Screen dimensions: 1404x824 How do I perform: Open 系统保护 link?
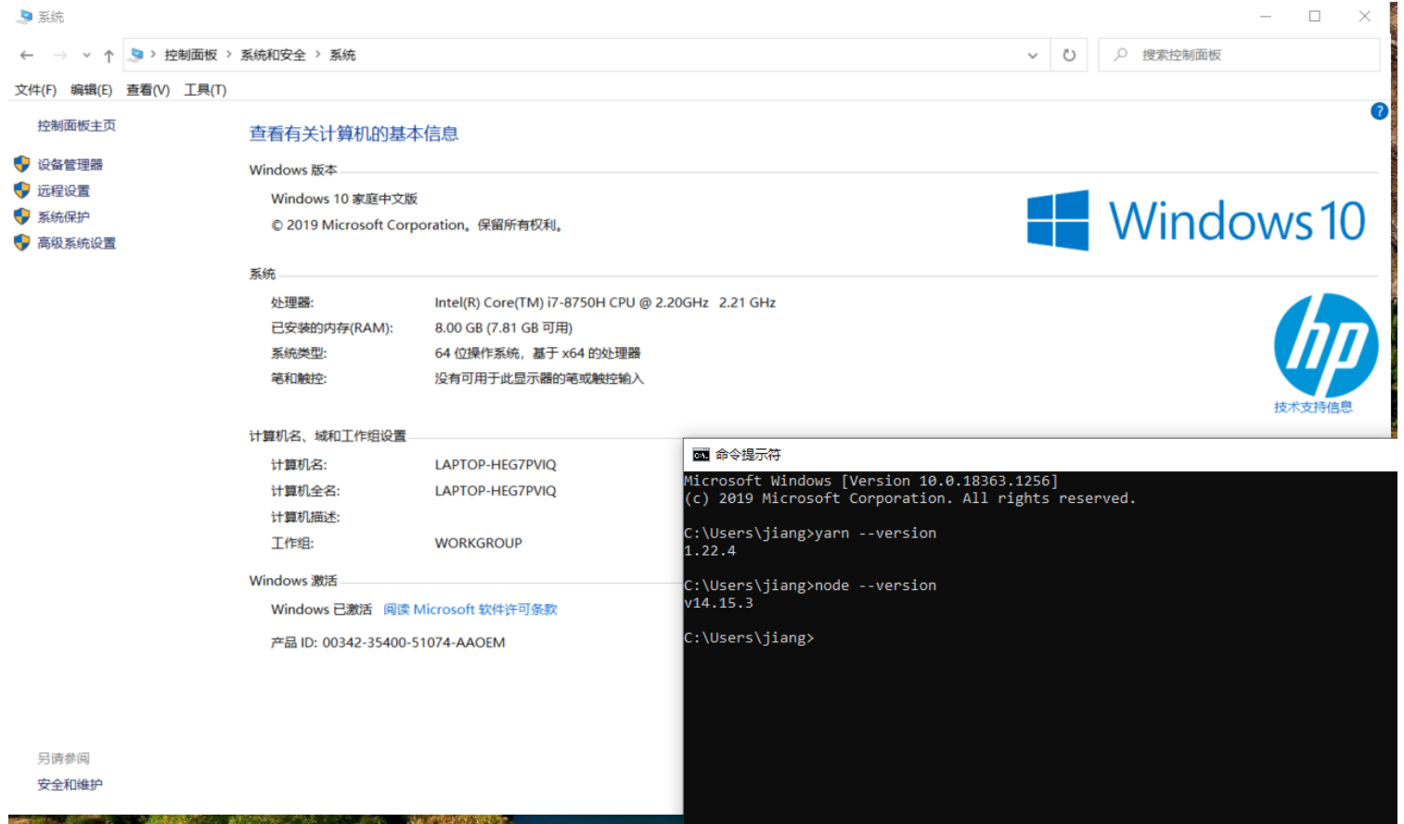pos(63,216)
